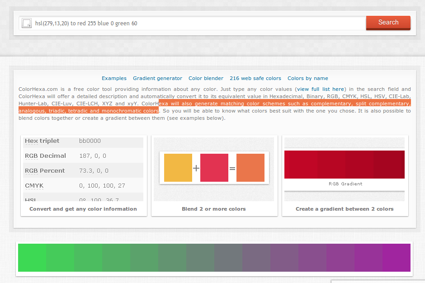Click the yellow blend color square
Image resolution: width=425 pixels, height=283 pixels.
tap(178, 168)
